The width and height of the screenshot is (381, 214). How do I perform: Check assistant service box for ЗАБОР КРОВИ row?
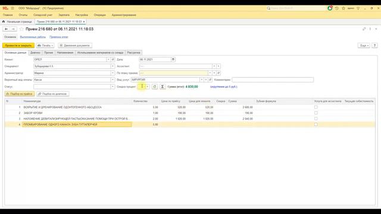(316, 113)
